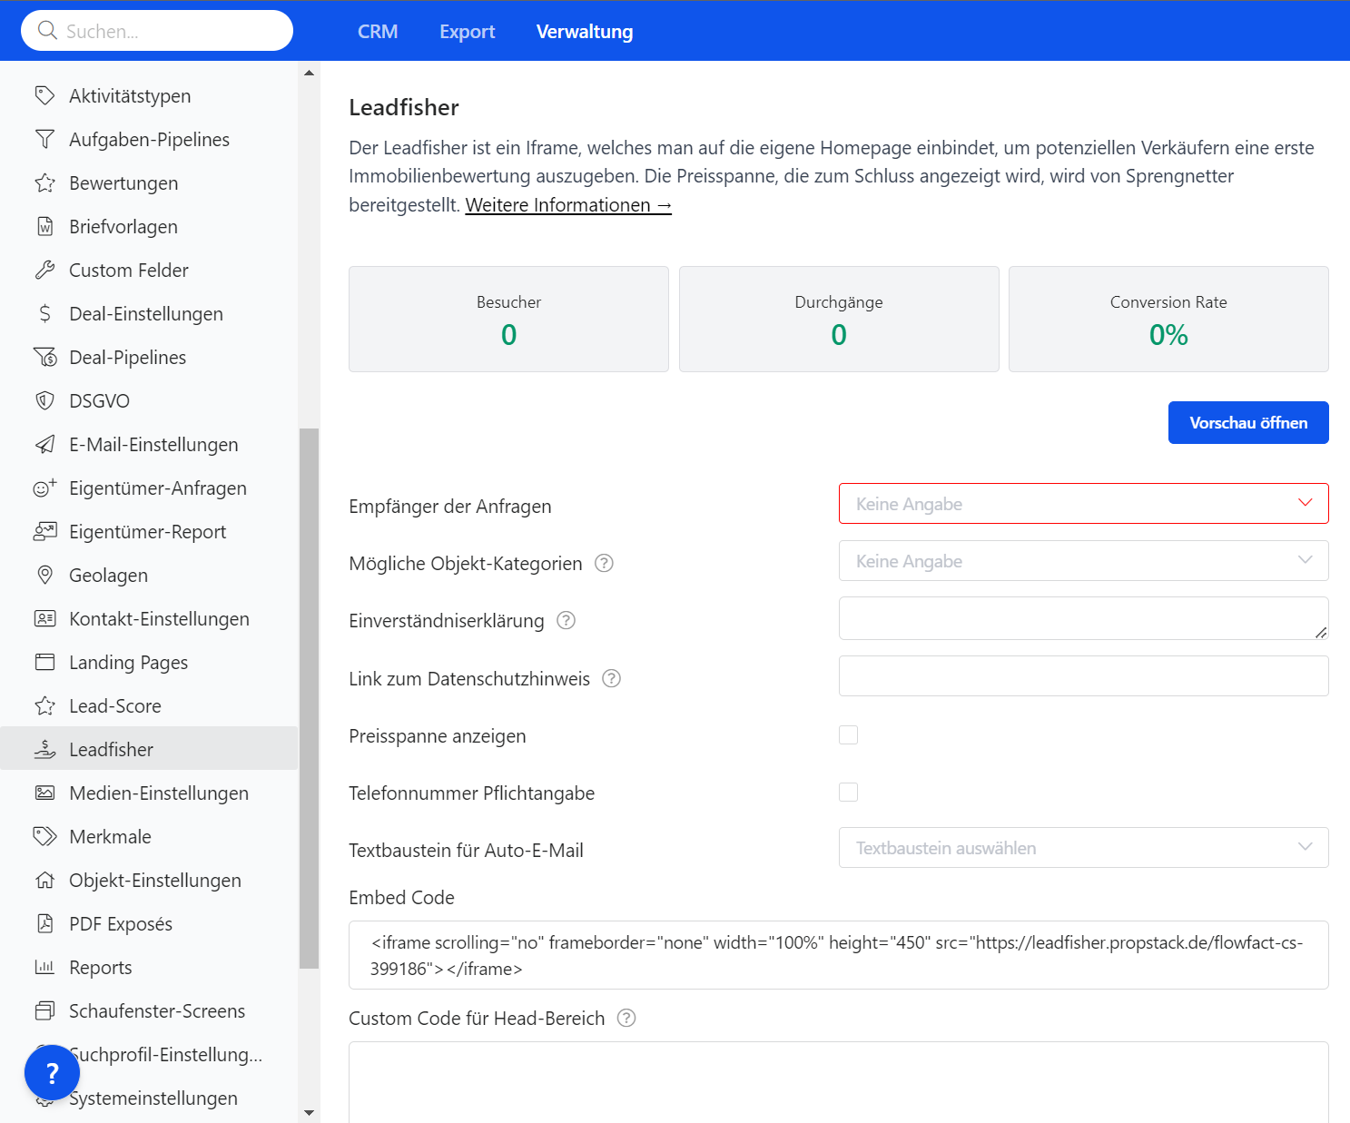Click the Briefvorlagen document icon in sidebar

[x=44, y=227]
